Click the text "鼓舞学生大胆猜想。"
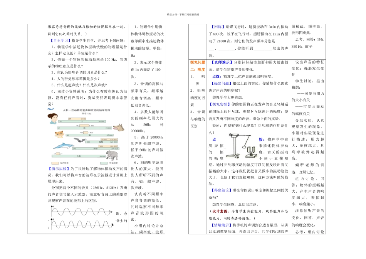This screenshot has width=366, height=259. [x=228, y=98]
